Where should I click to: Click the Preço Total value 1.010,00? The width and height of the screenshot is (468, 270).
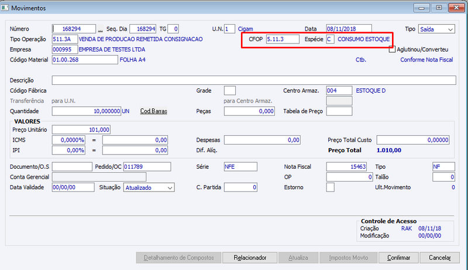389,151
